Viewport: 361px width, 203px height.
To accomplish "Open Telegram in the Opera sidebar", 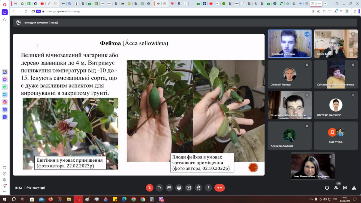I will tap(5, 95).
